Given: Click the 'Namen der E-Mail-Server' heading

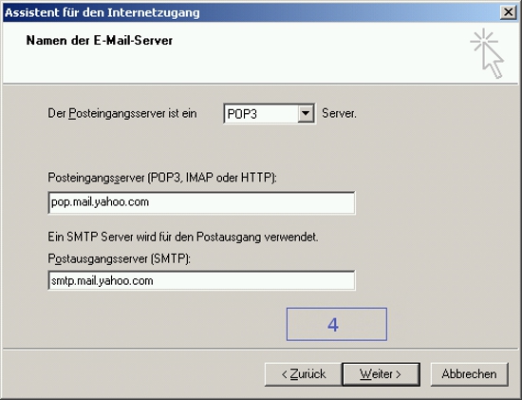Looking at the screenshot, I should pyautogui.click(x=100, y=40).
